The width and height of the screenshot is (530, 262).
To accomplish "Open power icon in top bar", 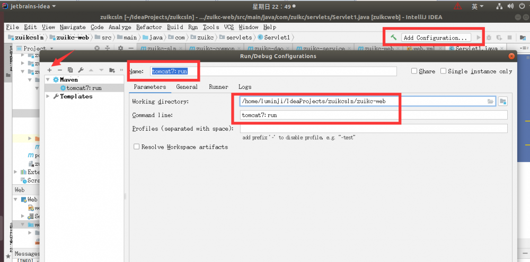I will (523, 6).
